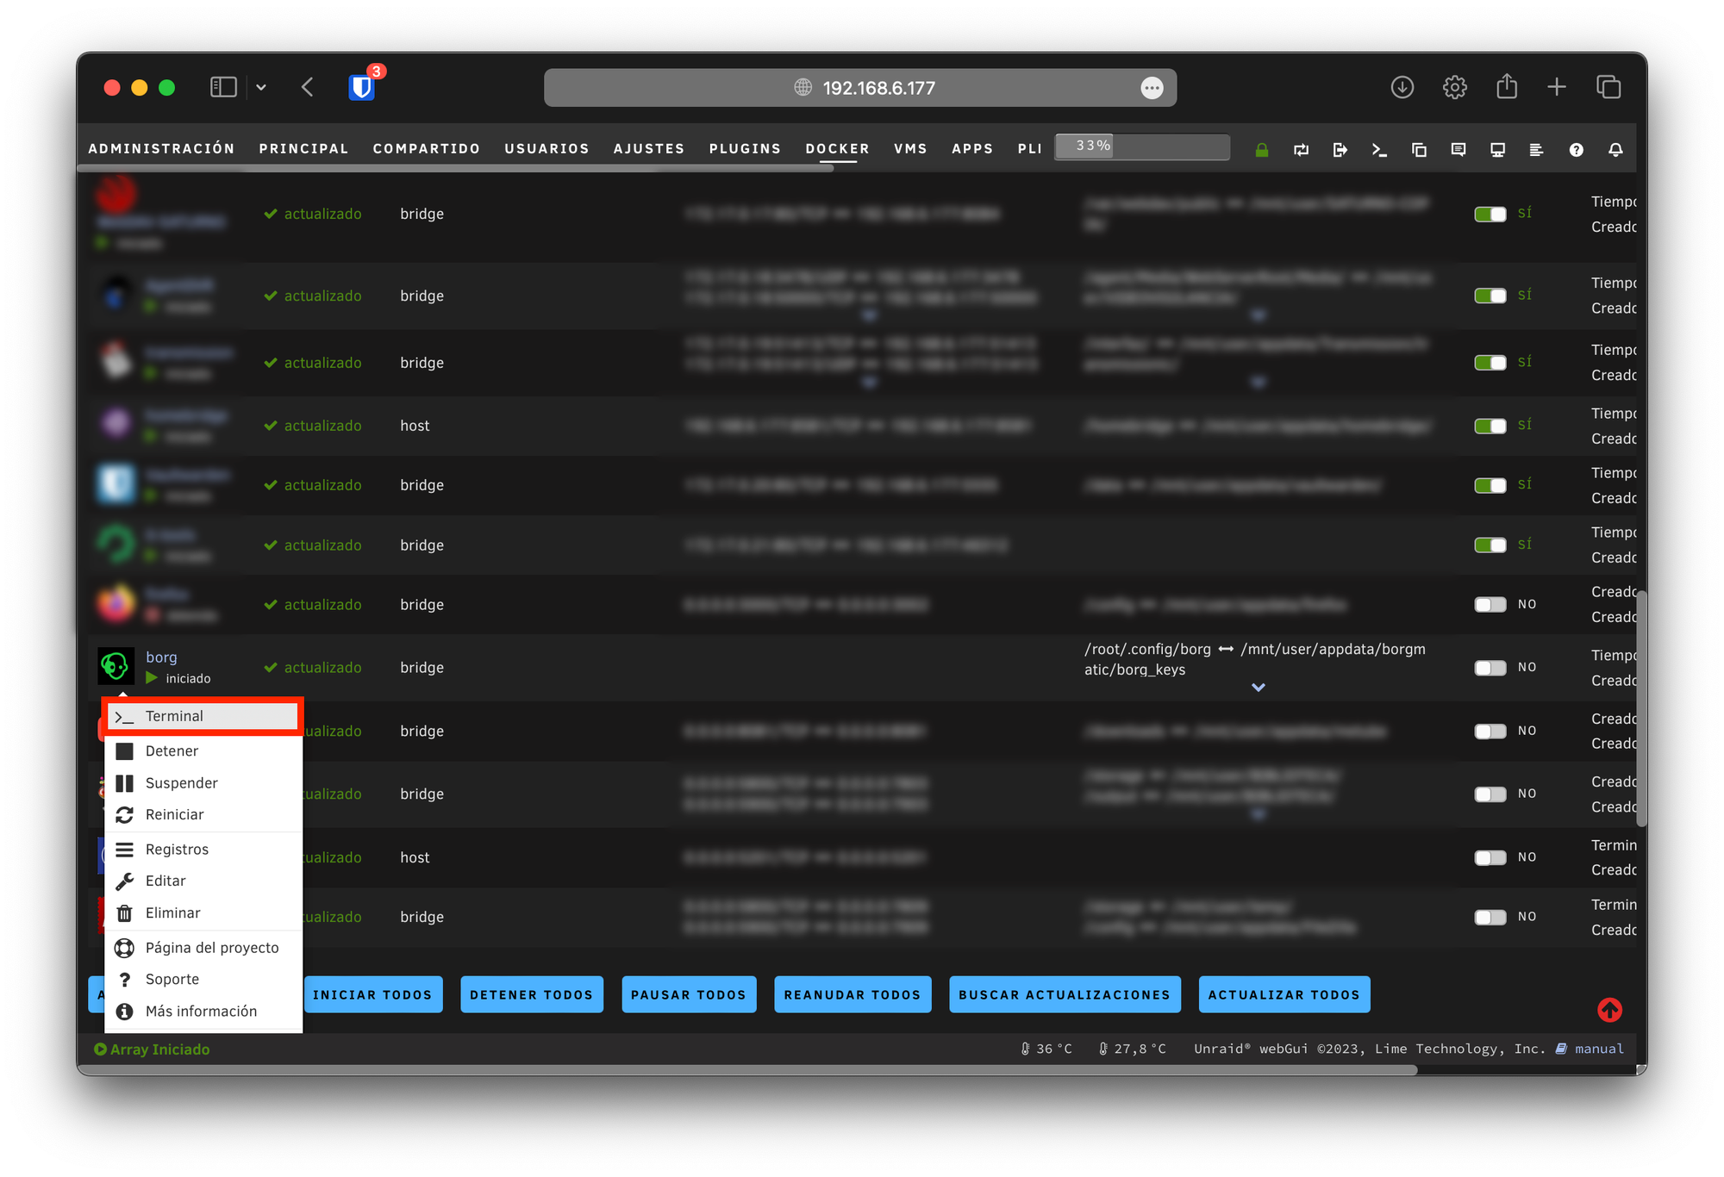Image resolution: width=1724 pixels, height=1177 pixels.
Task: Open the manual link in footer
Action: (x=1599, y=1049)
